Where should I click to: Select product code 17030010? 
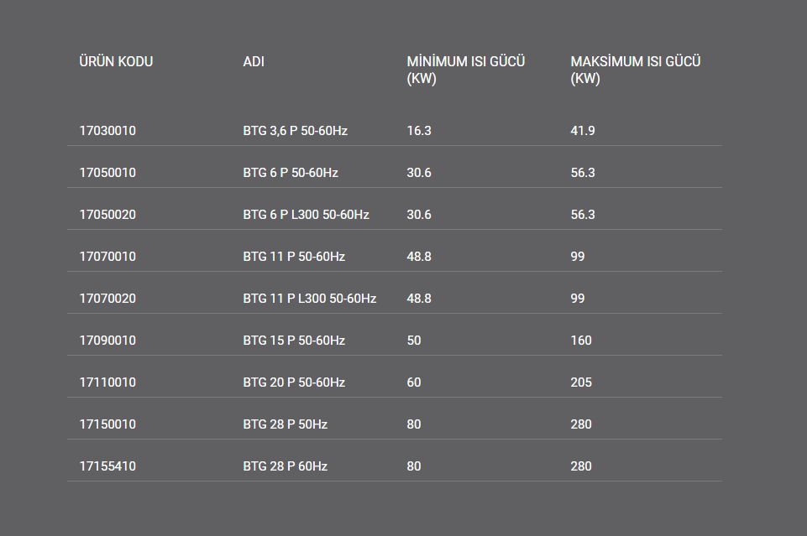pos(107,131)
